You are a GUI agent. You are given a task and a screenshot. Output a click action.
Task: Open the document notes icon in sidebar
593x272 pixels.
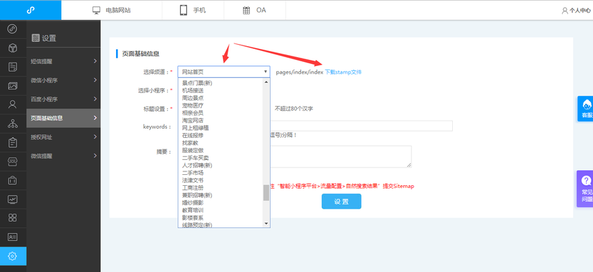tap(12, 67)
